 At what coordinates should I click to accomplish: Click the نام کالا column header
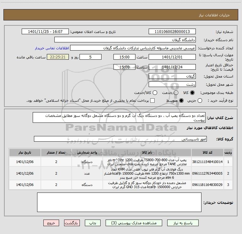pos(147,152)
